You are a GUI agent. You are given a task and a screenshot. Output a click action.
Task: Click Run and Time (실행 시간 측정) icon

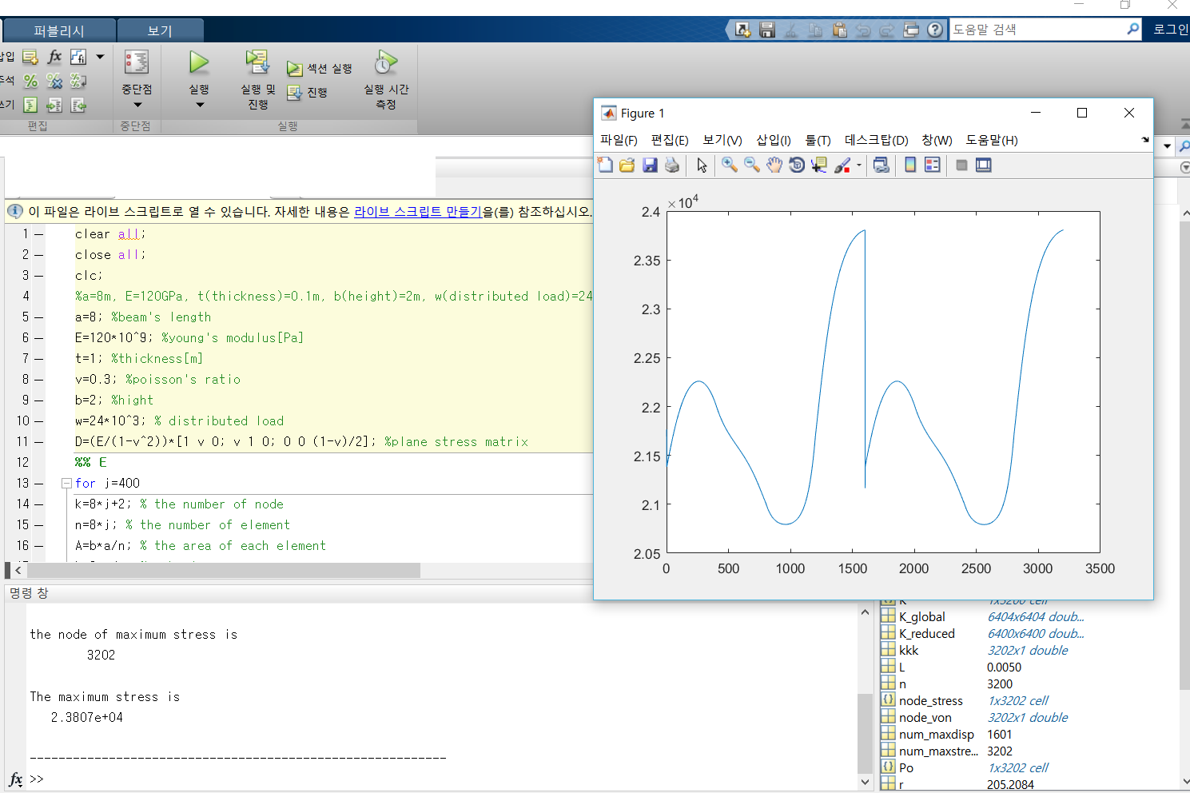(x=385, y=62)
